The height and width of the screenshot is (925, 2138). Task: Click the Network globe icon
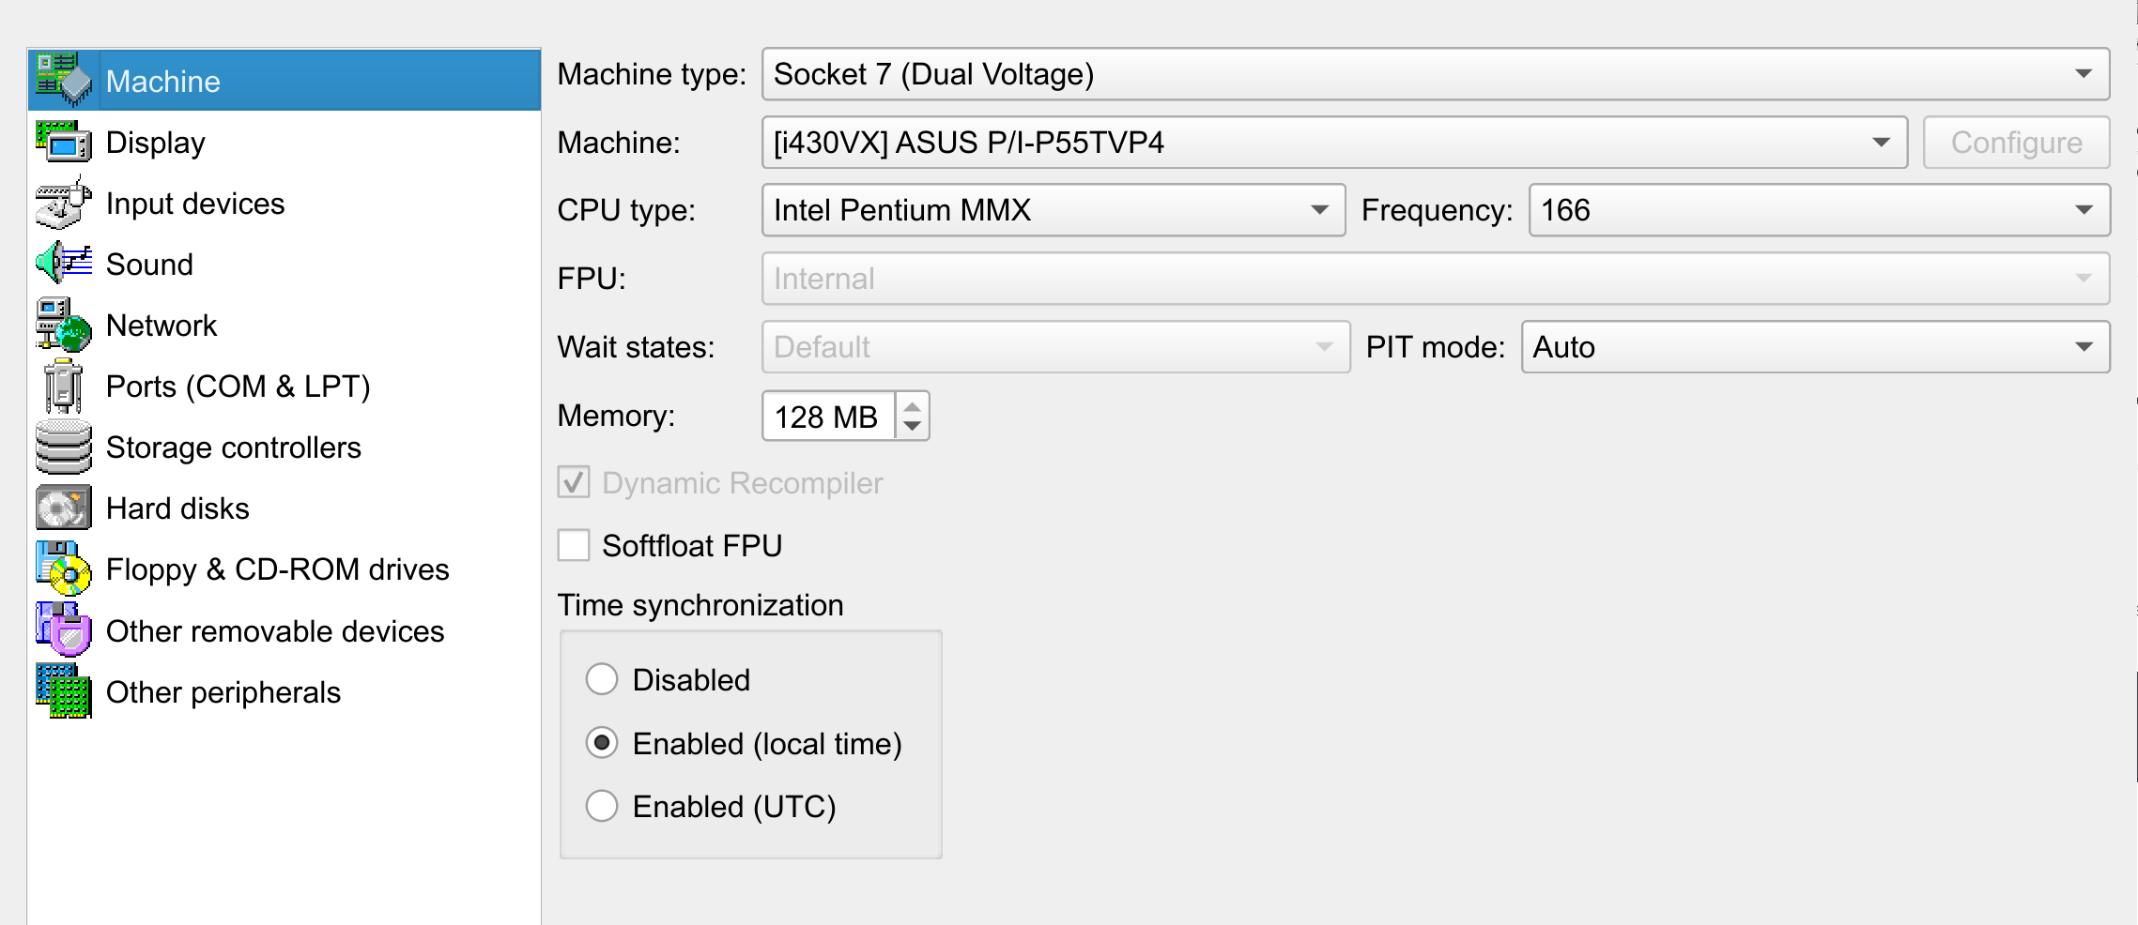tap(64, 325)
